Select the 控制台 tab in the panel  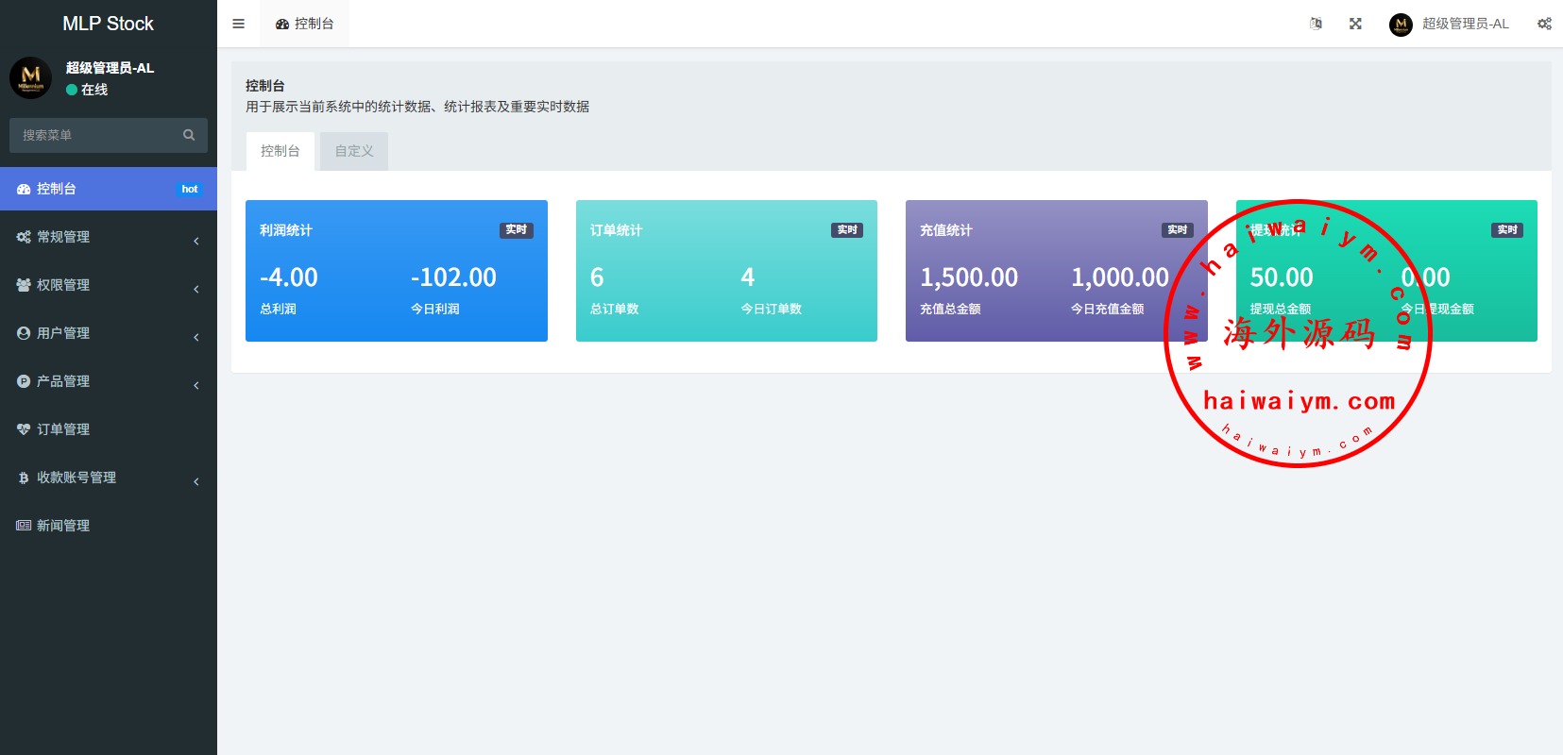point(280,151)
